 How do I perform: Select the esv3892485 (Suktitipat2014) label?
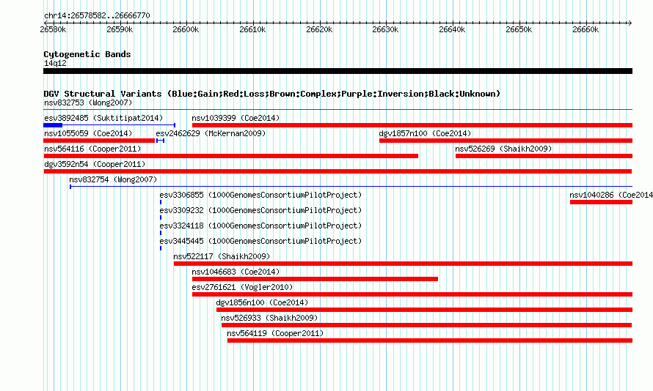103,118
